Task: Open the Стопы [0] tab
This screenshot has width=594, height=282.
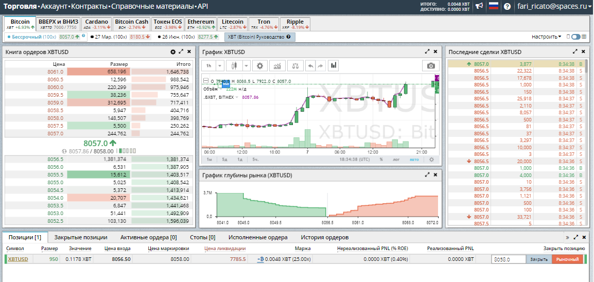Action: (x=202, y=237)
